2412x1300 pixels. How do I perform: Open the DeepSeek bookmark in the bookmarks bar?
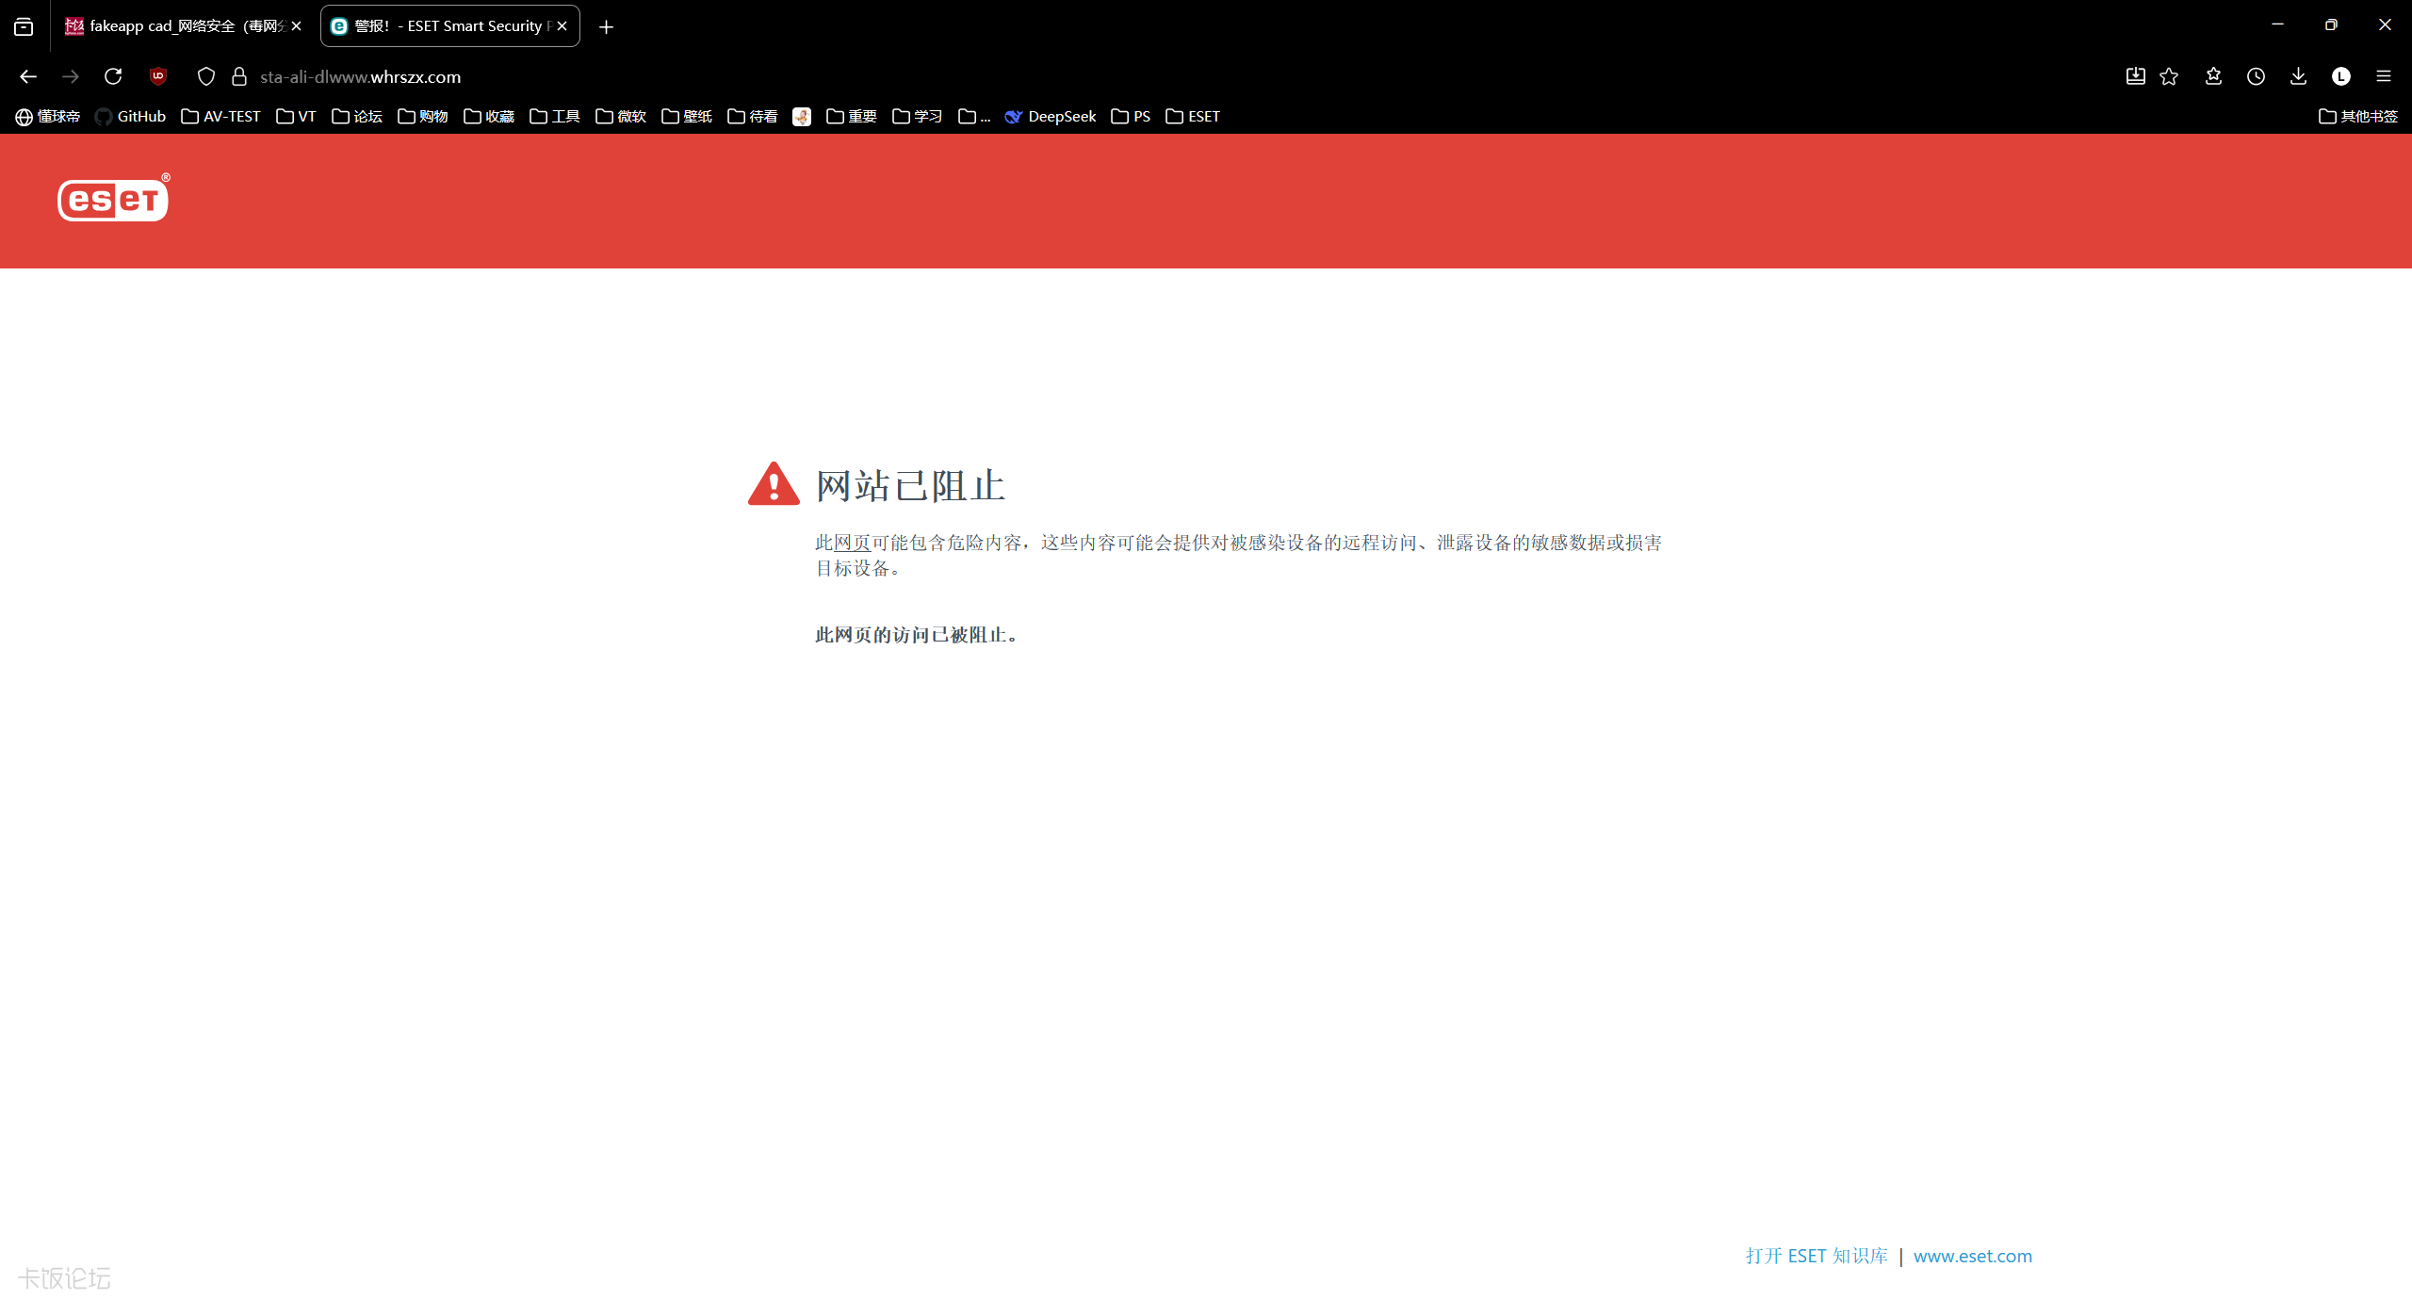1051,116
